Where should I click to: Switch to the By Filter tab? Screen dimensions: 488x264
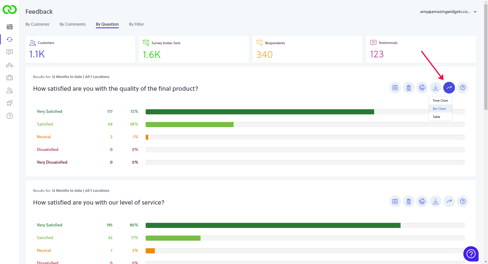pyautogui.click(x=136, y=24)
